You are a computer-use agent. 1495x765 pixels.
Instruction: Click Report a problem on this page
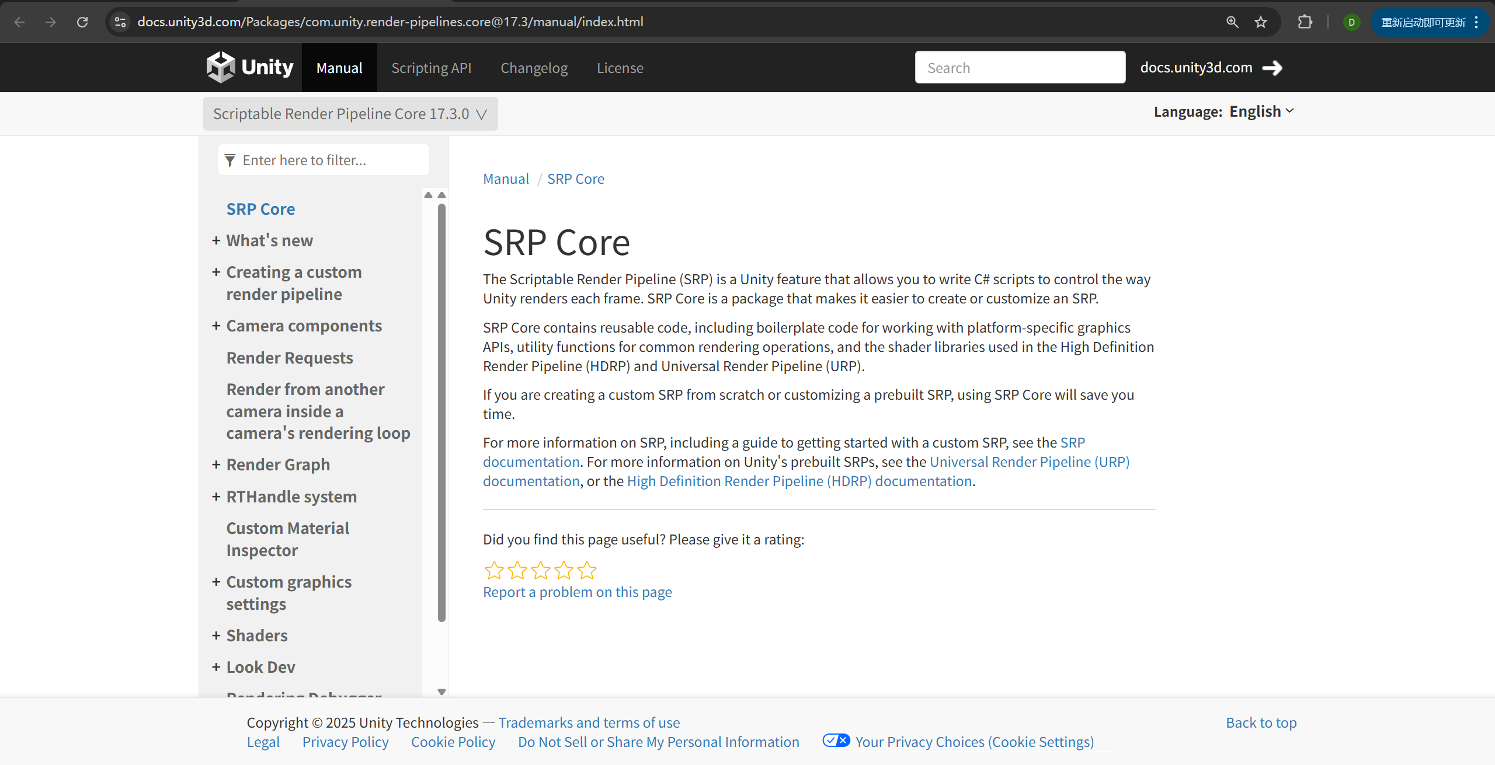(x=577, y=592)
